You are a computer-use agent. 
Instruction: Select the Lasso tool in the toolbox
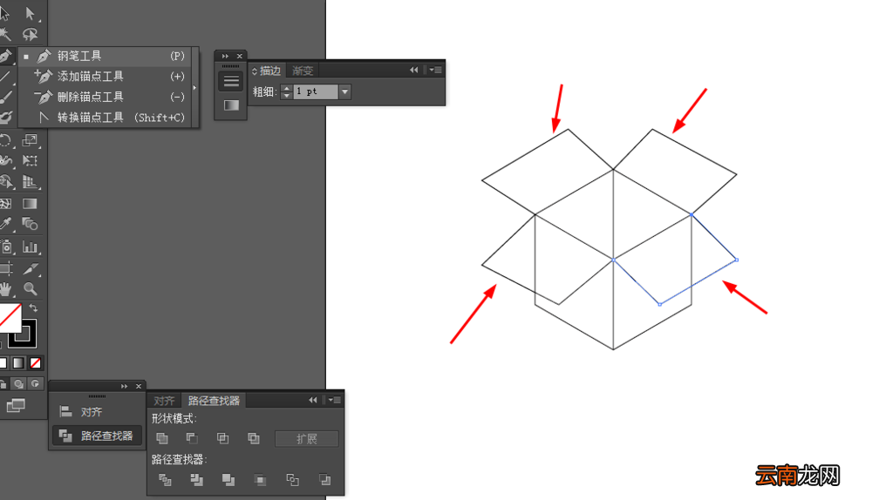(x=30, y=35)
